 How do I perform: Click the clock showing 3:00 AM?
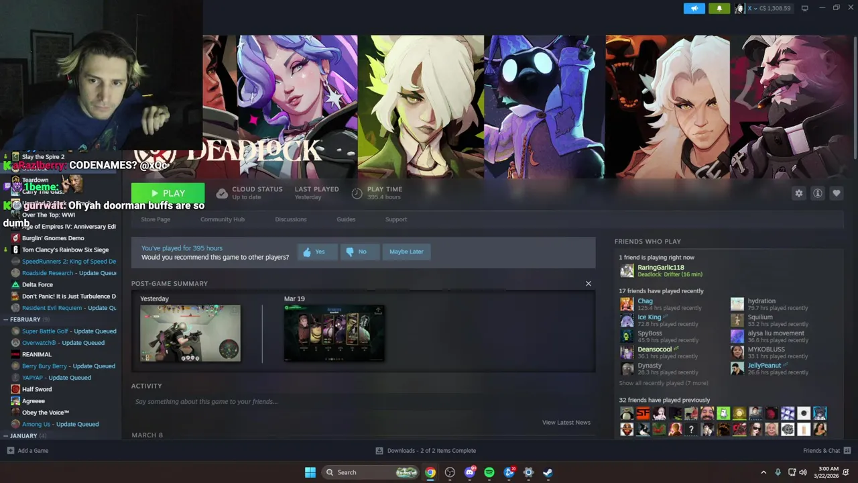pyautogui.click(x=829, y=472)
